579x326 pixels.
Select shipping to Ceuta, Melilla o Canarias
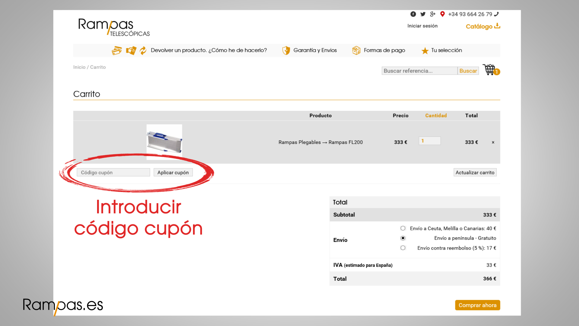[403, 228]
